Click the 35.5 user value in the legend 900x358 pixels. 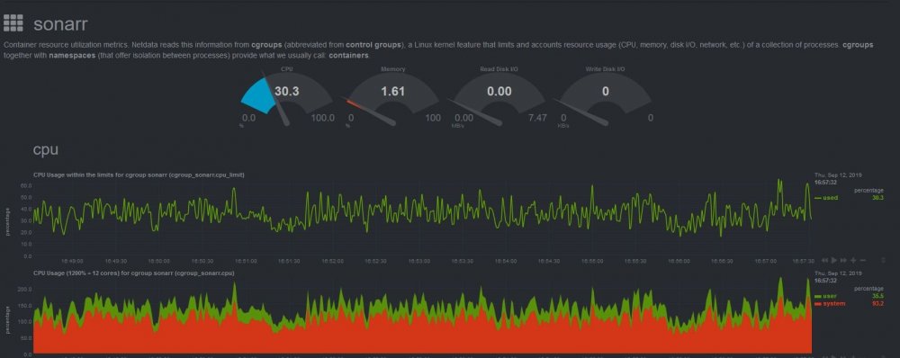878,296
